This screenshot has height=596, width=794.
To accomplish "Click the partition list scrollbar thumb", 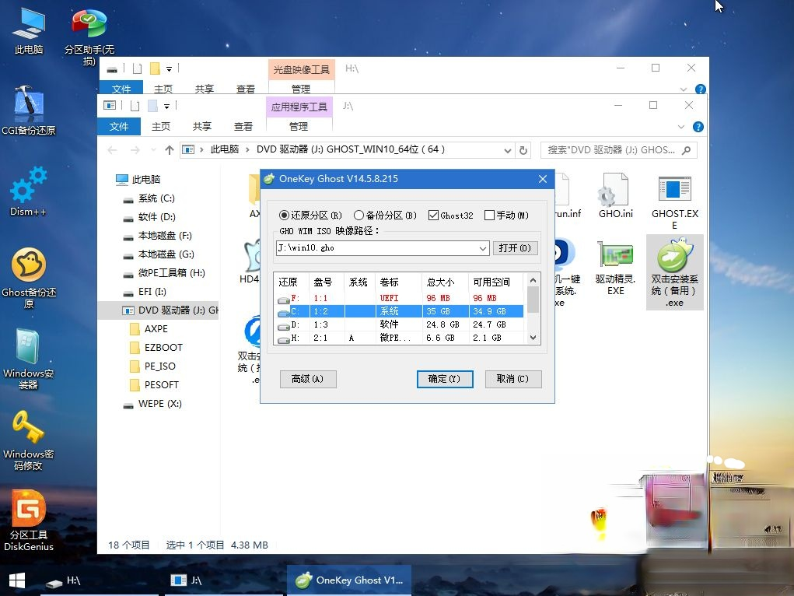I will pyautogui.click(x=533, y=300).
